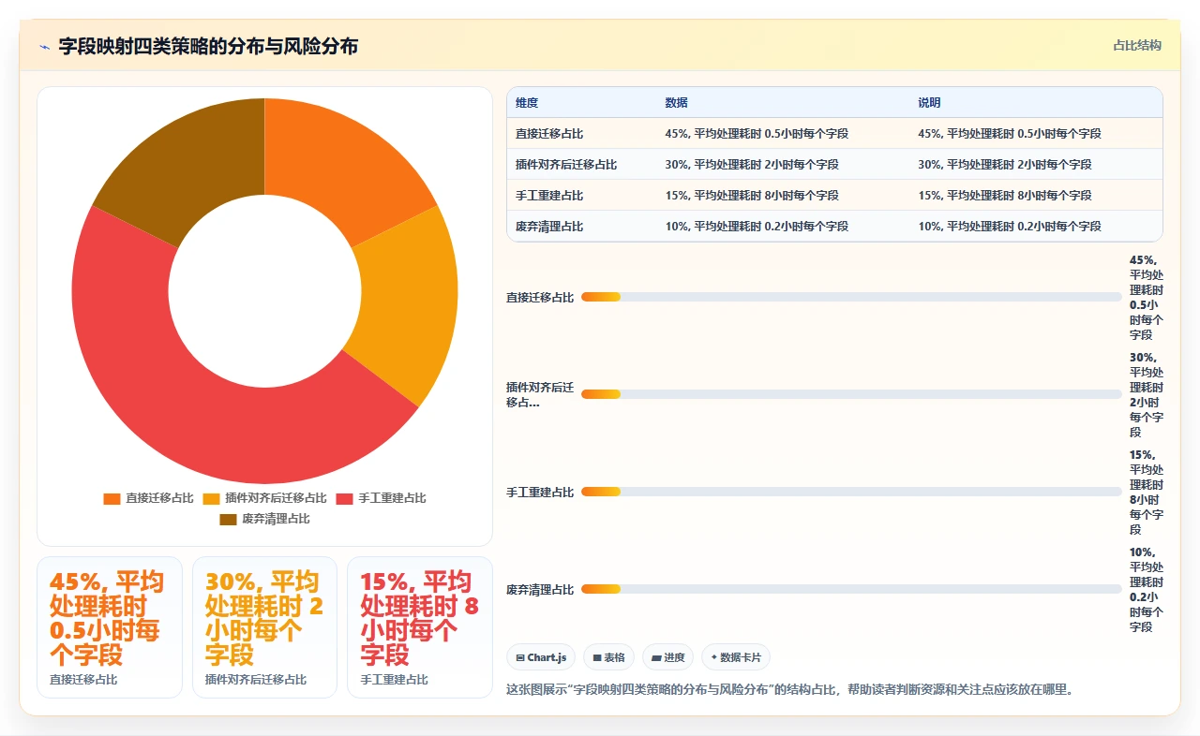Click the 直接迁移占比 progress bar
Image resolution: width=1200 pixels, height=736 pixels.
[x=851, y=297]
